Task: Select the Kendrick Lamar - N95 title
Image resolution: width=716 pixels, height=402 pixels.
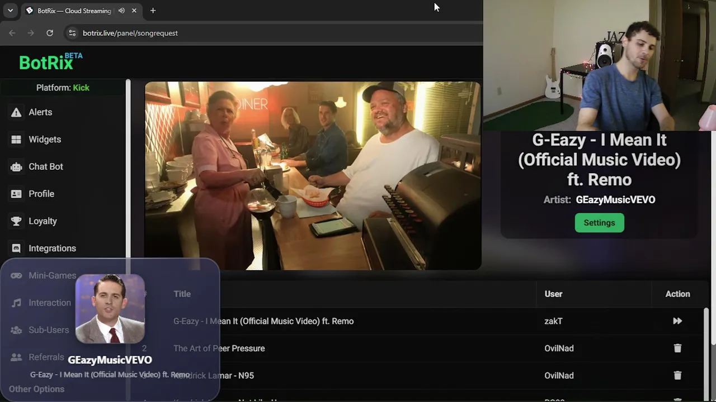Action: (214, 376)
